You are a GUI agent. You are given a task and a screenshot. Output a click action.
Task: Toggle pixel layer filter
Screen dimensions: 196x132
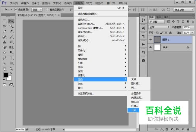169,22
